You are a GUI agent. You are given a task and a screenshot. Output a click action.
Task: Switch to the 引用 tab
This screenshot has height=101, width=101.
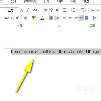(x=46, y=1)
